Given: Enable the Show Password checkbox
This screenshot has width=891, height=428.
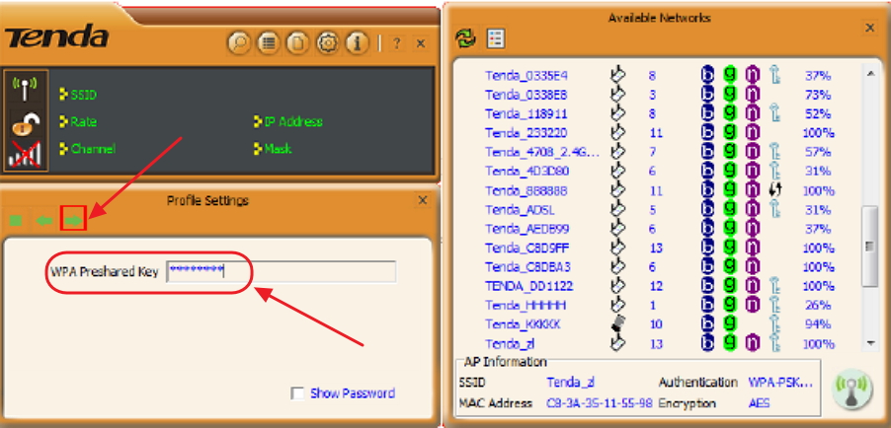Looking at the screenshot, I should tap(296, 393).
